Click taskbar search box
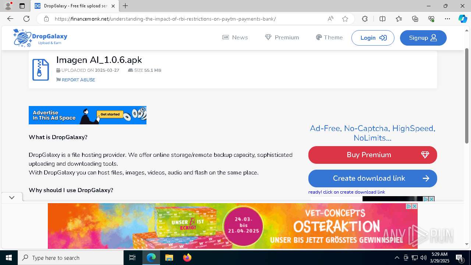This screenshot has width=471, height=265. 71,258
